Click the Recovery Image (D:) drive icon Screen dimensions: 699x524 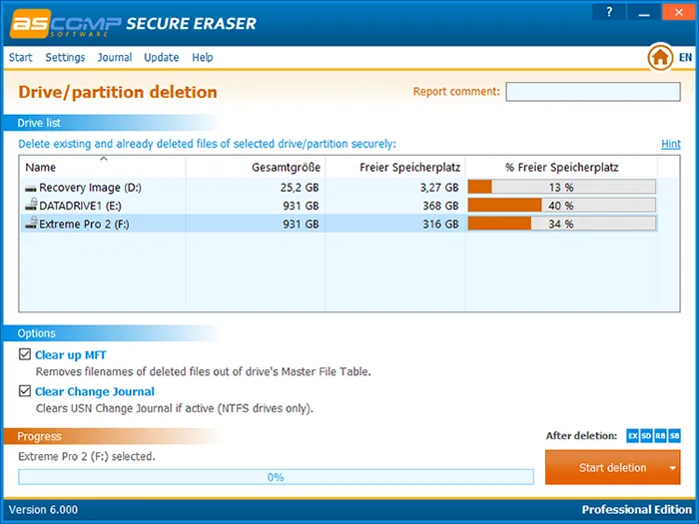click(x=30, y=188)
